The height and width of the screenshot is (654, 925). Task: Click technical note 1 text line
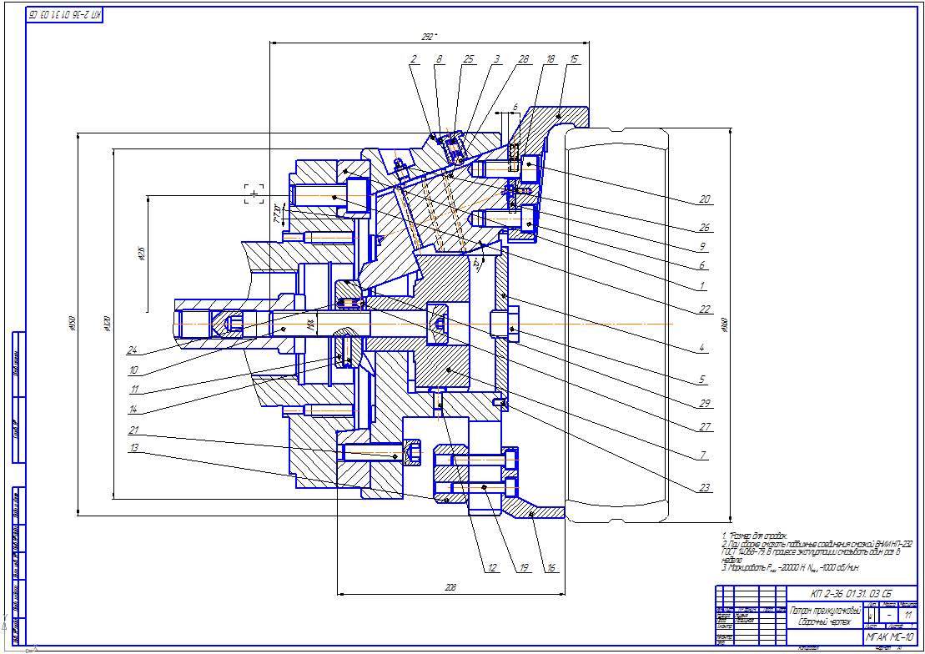[x=754, y=536]
